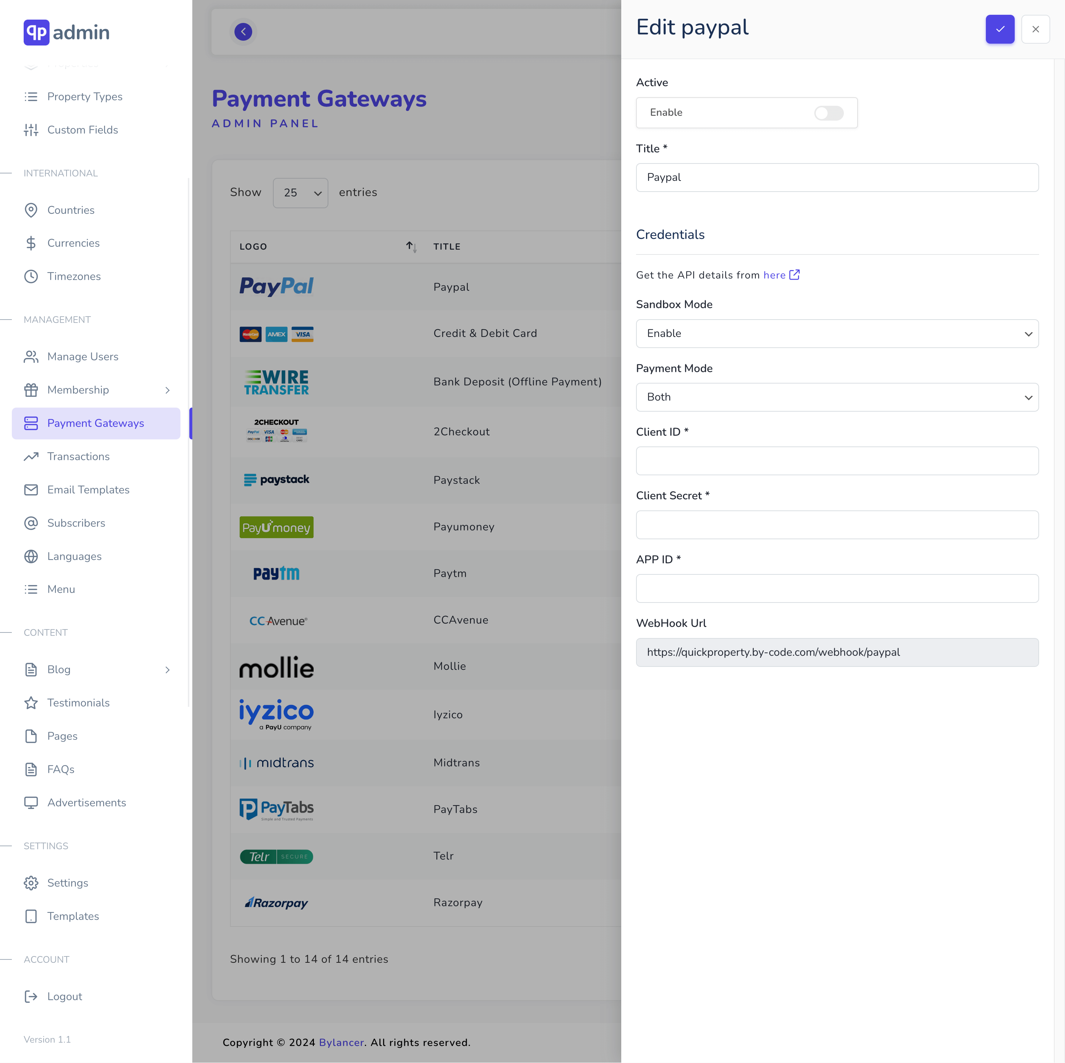The image size is (1065, 1063).
Task: Click the Languages globe icon
Action: 31,556
